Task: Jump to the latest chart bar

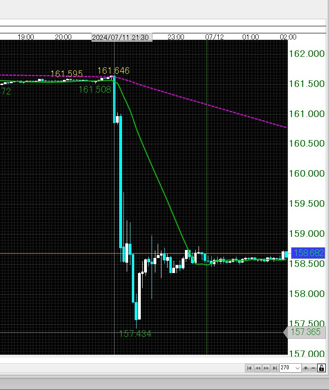Action: click(275, 368)
